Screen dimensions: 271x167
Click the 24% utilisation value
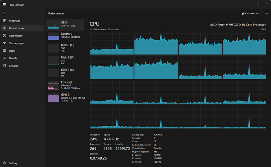[94, 139]
